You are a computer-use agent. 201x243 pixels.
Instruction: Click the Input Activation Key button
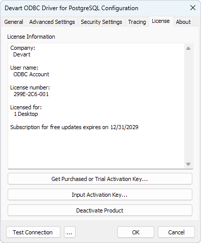coord(100,195)
